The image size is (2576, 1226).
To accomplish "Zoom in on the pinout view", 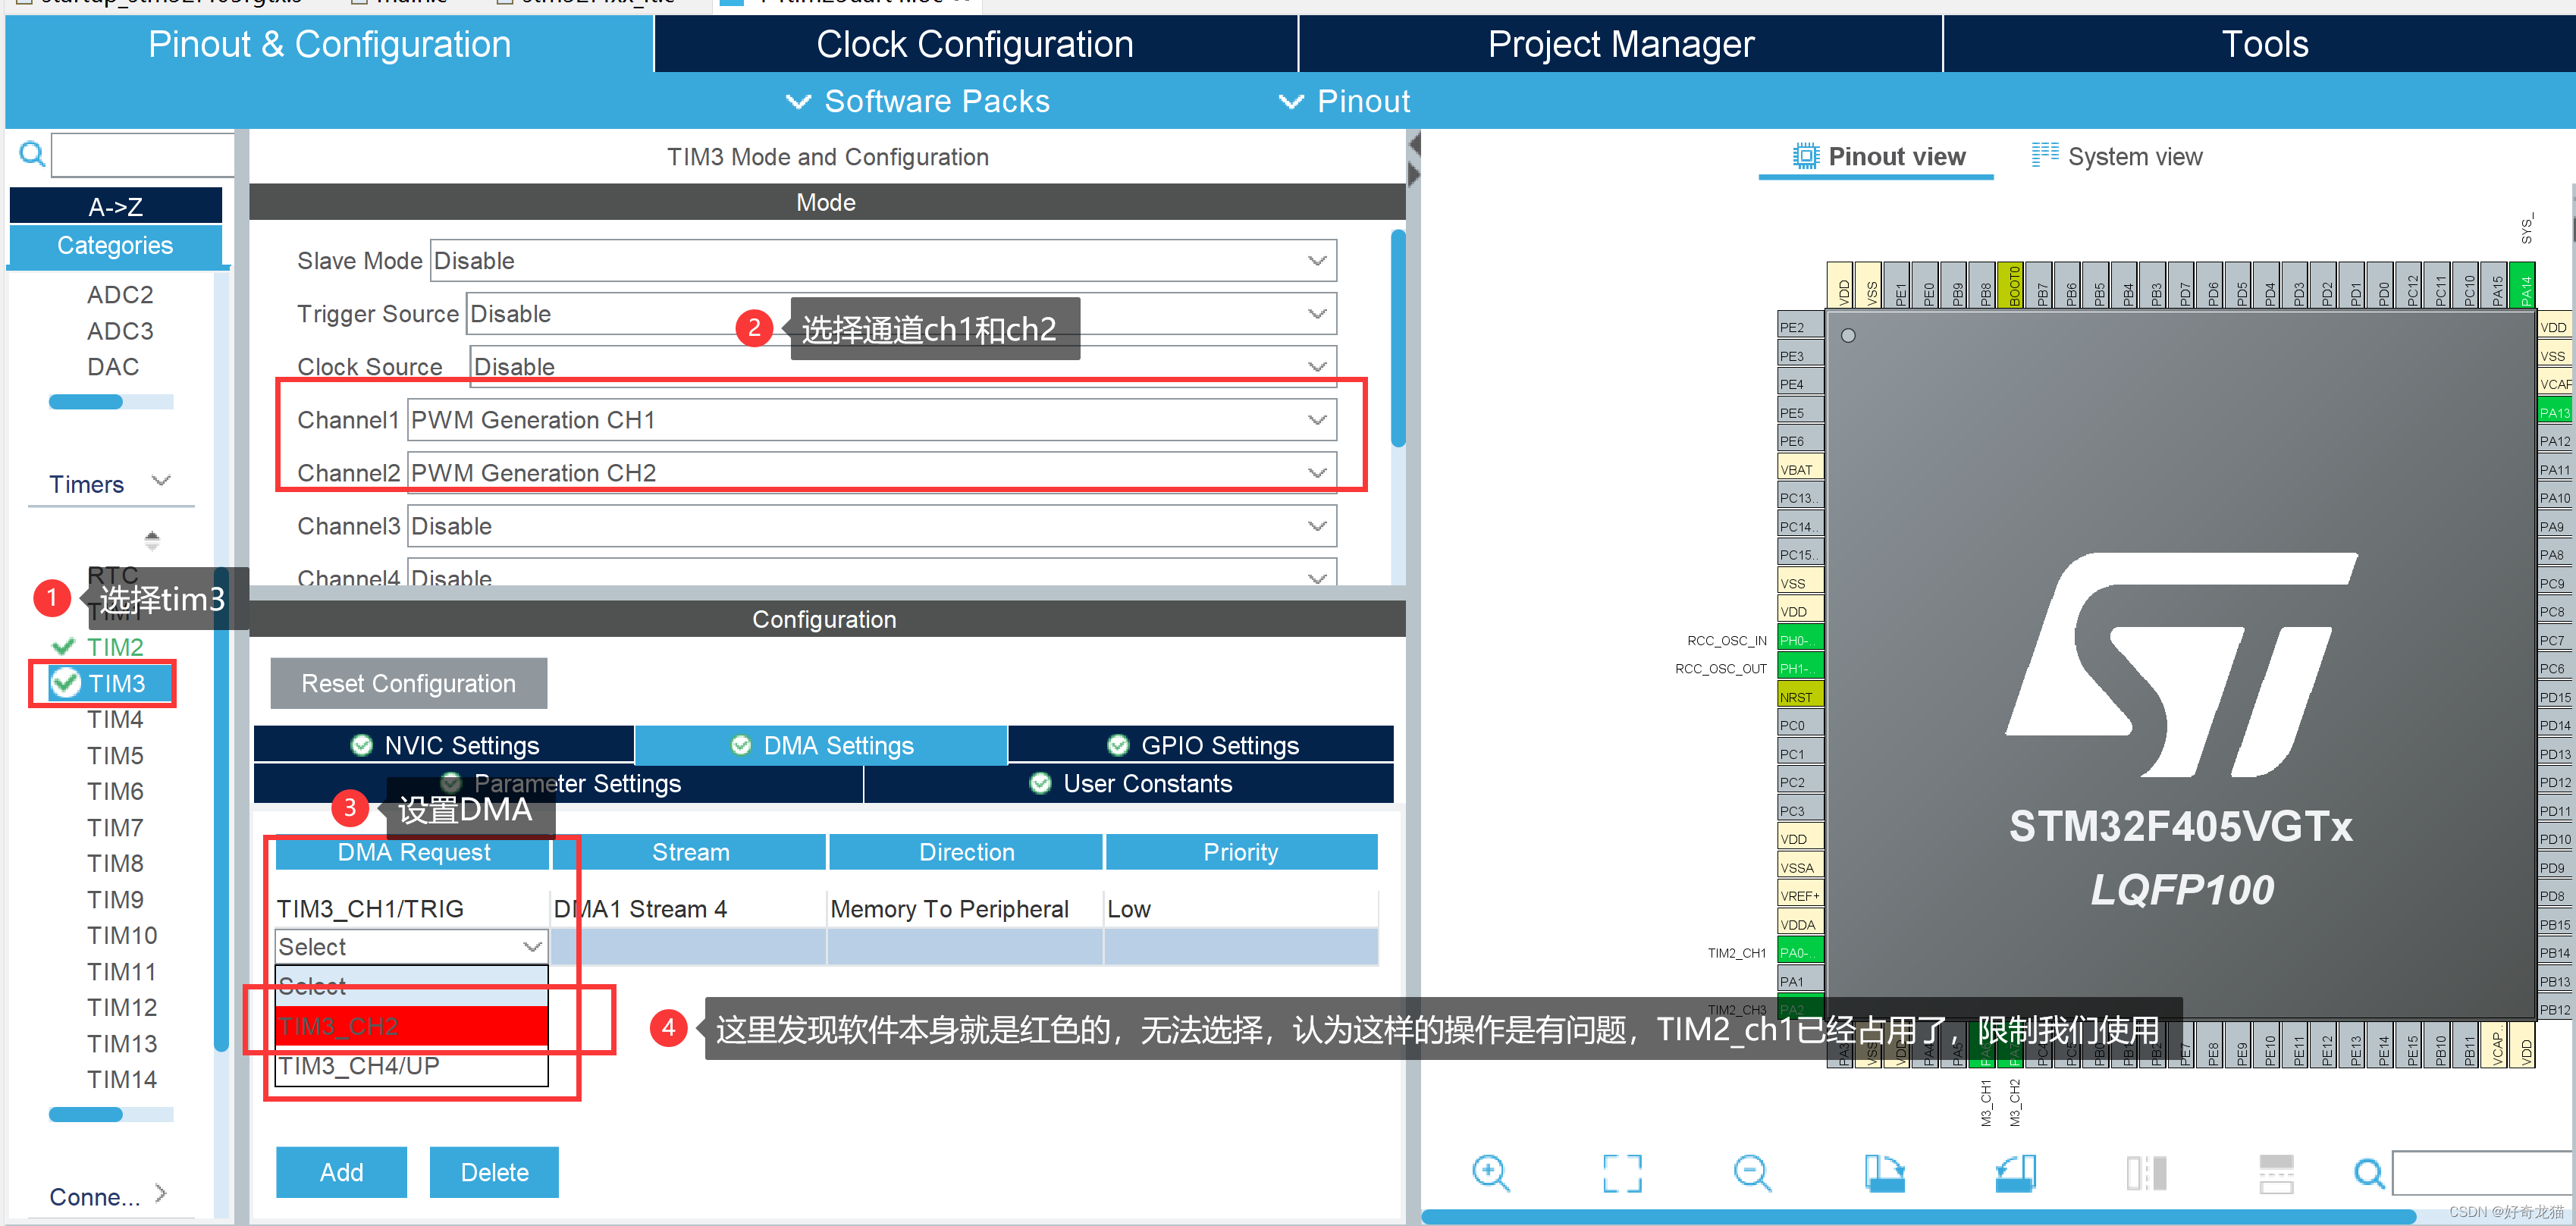I will coord(1490,1172).
